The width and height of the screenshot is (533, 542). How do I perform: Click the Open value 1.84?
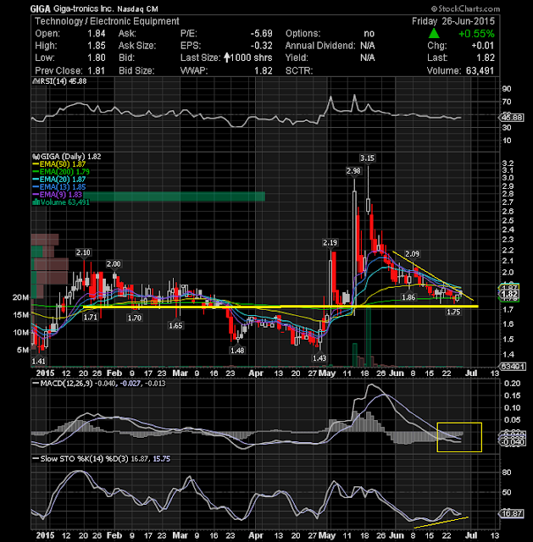(96, 34)
